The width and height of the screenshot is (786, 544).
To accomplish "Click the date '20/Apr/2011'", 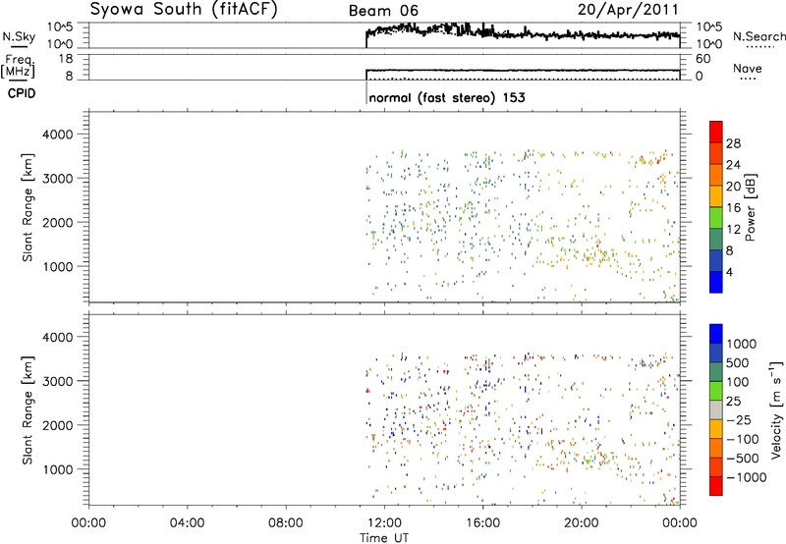I will pos(628,10).
